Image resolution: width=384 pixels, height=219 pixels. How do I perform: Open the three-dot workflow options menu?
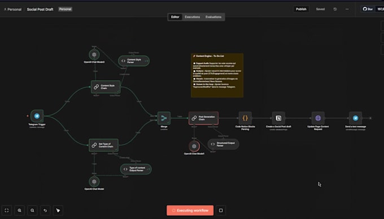coord(347,9)
